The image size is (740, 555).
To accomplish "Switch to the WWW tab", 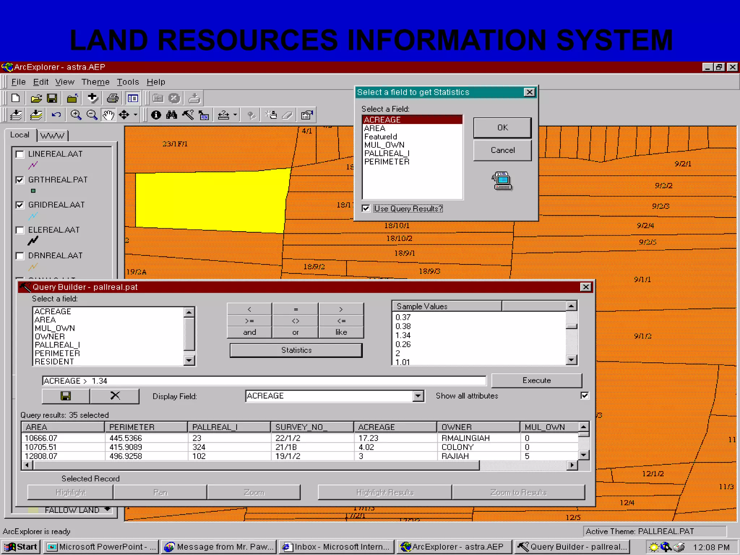I will 52,135.
